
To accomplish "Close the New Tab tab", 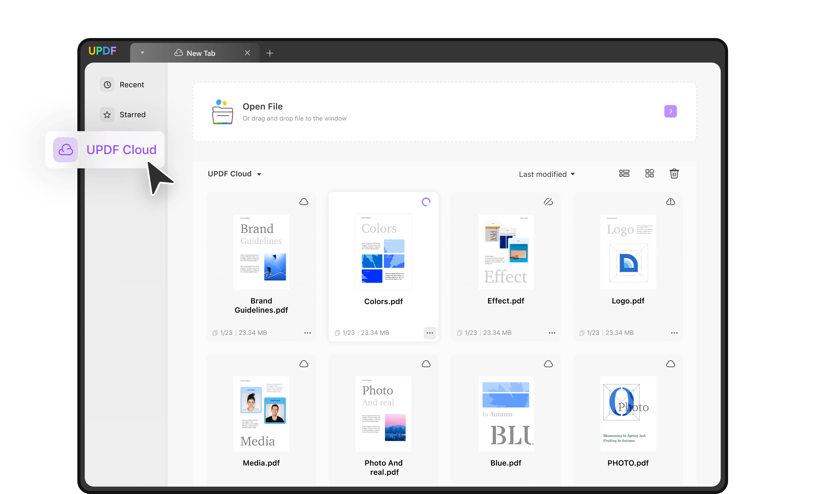I will (247, 53).
